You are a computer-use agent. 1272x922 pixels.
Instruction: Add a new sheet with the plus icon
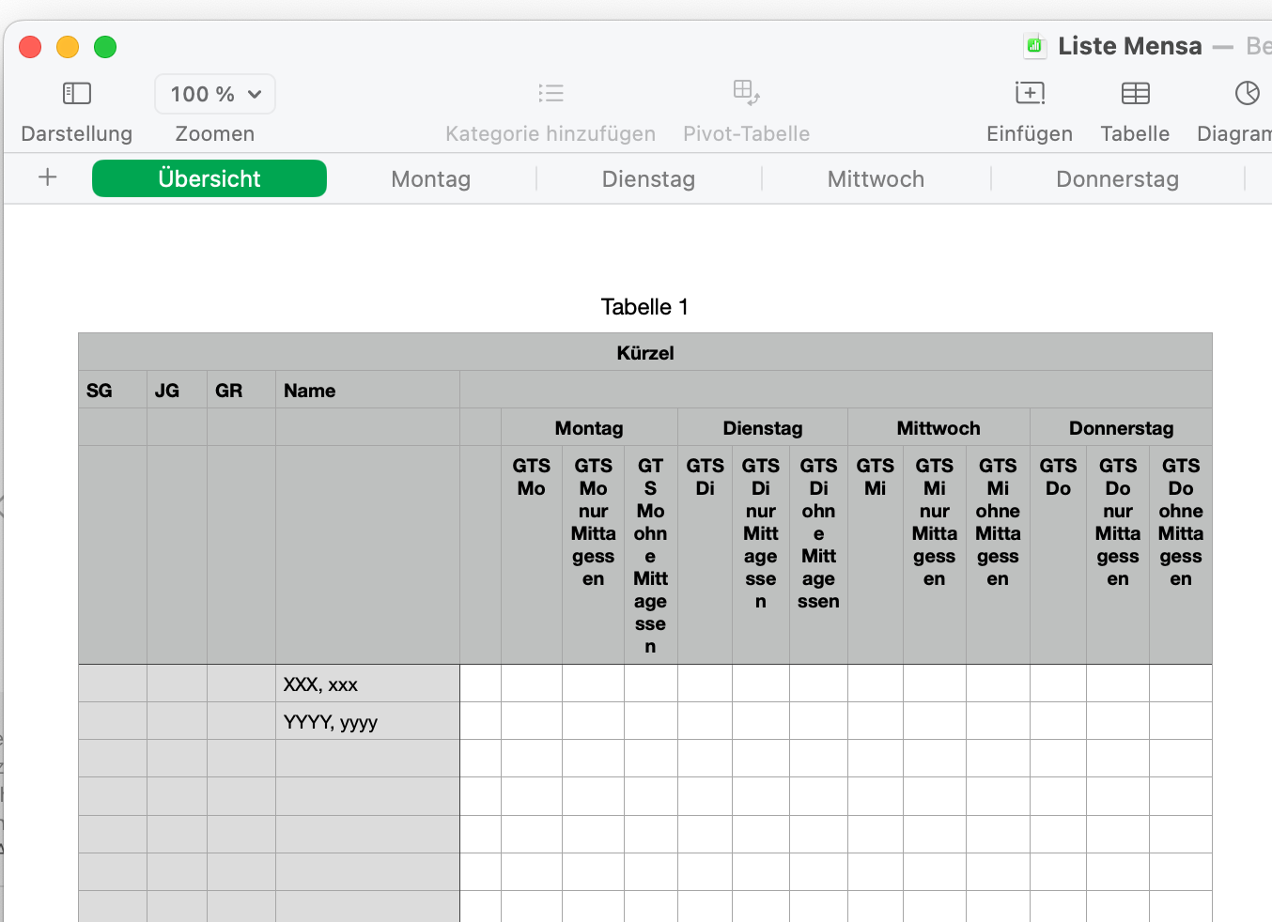[48, 177]
